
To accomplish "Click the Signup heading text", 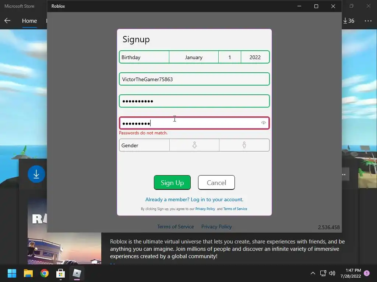I will point(136,39).
